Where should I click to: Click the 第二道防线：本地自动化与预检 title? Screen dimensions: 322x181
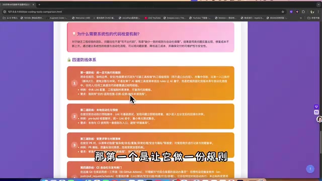pyautogui.click(x=99, y=110)
